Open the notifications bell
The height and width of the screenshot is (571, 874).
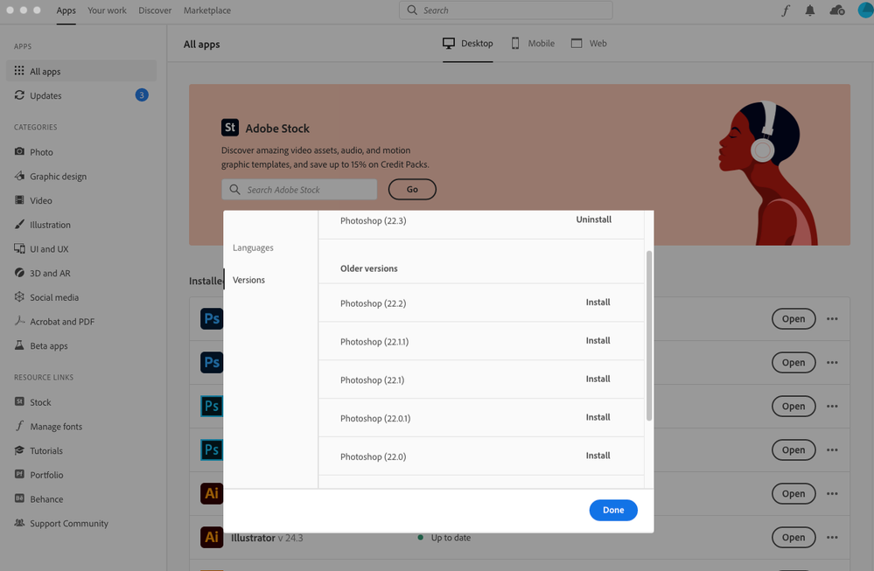point(810,10)
